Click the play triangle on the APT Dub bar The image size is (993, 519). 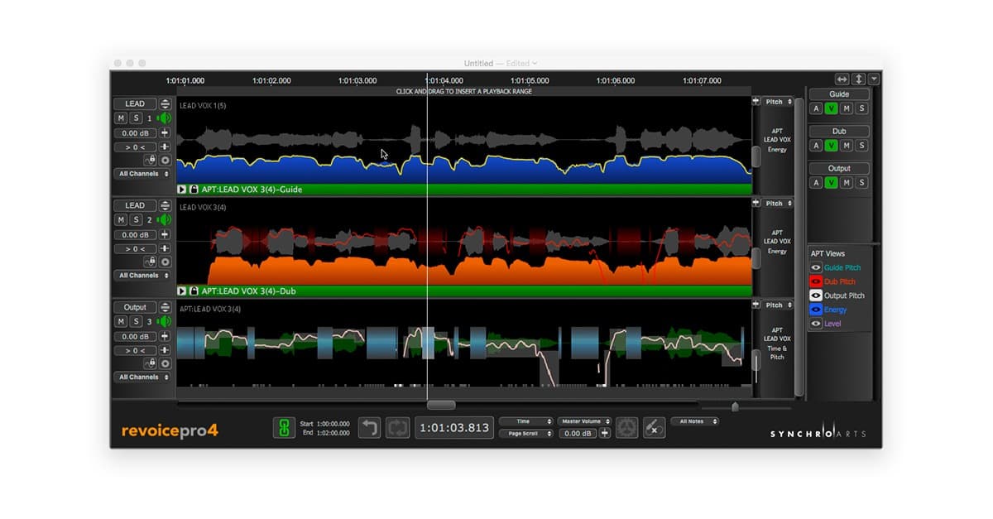pyautogui.click(x=182, y=291)
